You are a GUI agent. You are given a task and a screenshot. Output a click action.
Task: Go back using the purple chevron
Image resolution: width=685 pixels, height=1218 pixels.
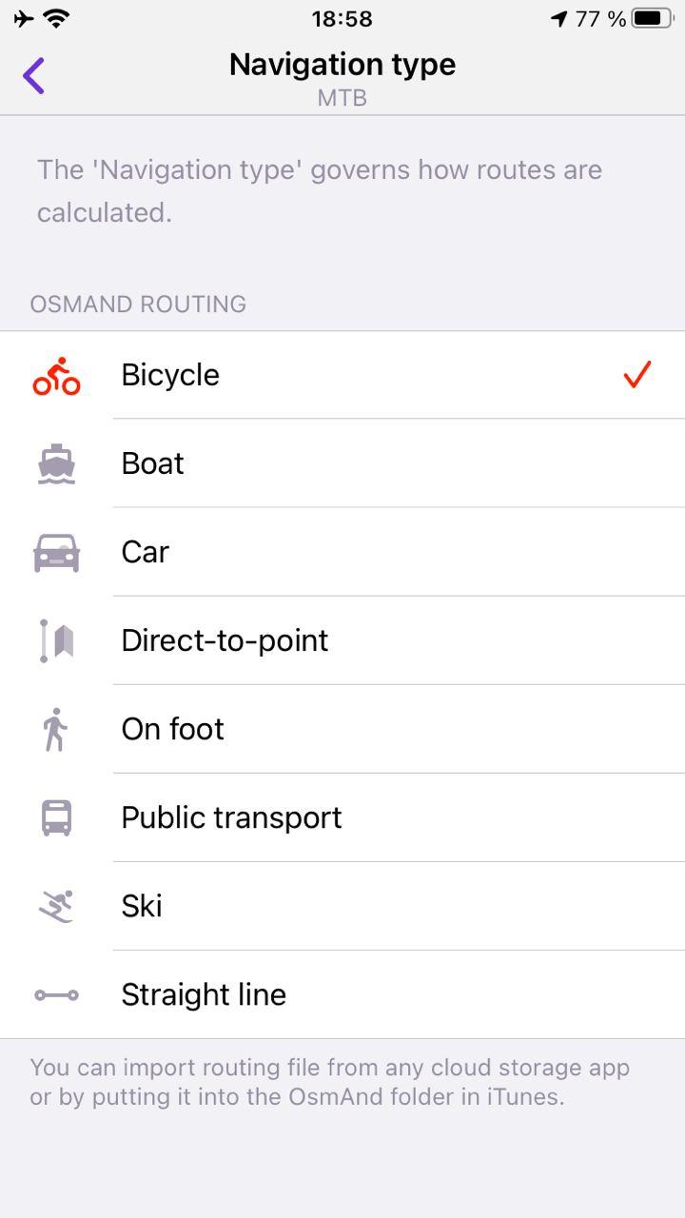34,75
